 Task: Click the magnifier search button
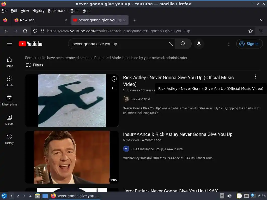coord(183,44)
